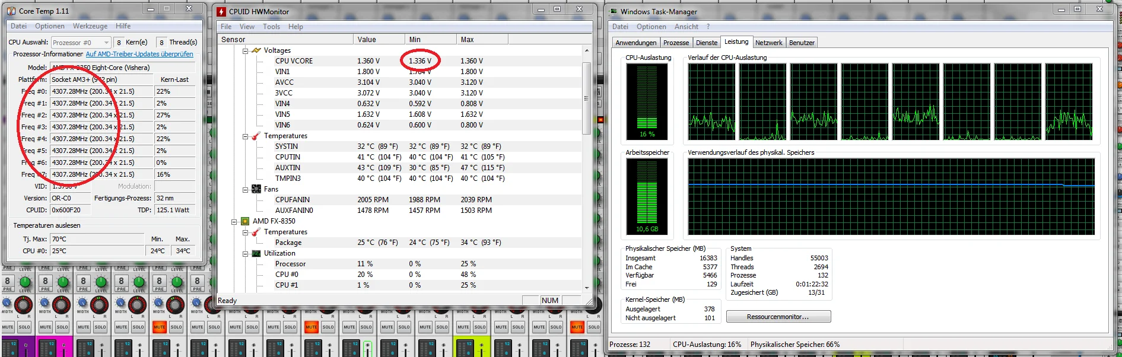Collapse the Temperatures group containing SYSTIN
This screenshot has height=357, width=1122.
(x=245, y=136)
